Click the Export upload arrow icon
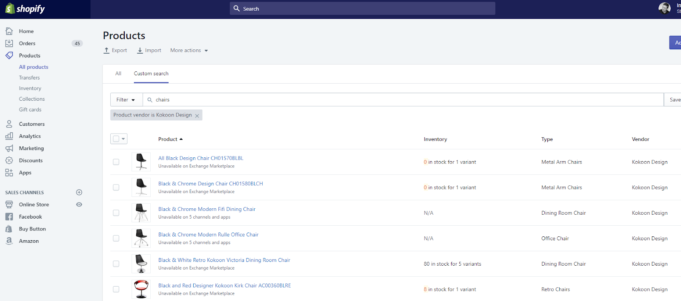 pyautogui.click(x=106, y=50)
